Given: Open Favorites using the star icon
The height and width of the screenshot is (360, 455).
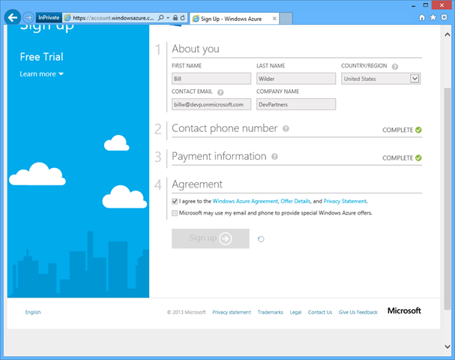Looking at the screenshot, I should [x=433, y=16].
